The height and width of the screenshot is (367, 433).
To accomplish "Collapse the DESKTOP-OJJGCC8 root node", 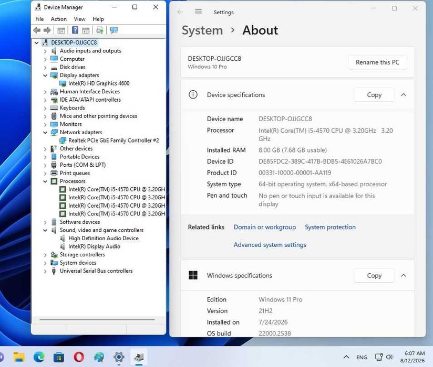I will click(36, 42).
